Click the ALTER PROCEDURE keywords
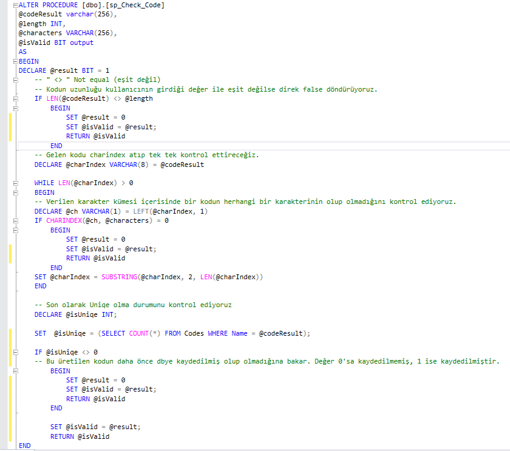Viewport: 510px width, 451px height. tap(48, 5)
